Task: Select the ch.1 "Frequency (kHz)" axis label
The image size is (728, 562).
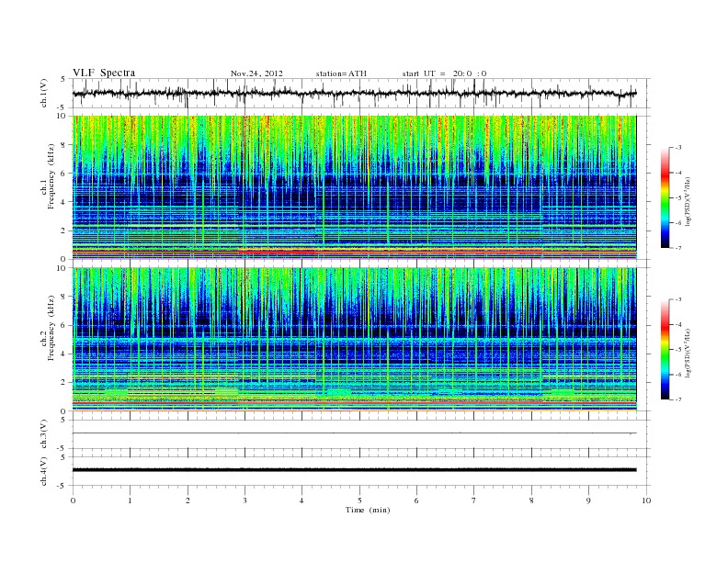Action: (51, 176)
